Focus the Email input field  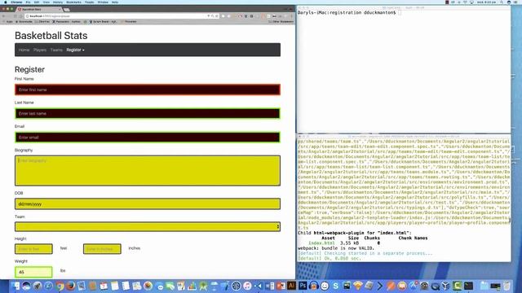pos(148,138)
